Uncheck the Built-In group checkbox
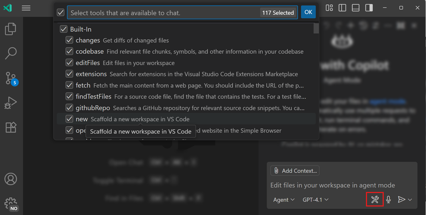 tap(64, 29)
